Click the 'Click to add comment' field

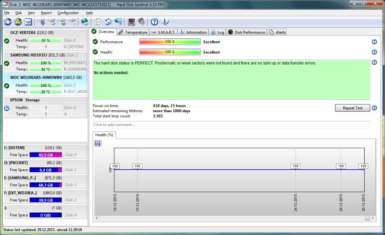[x=231, y=125]
